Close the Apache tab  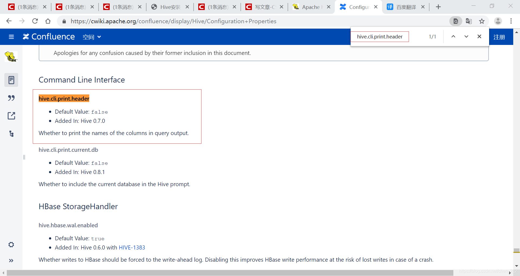click(x=329, y=7)
